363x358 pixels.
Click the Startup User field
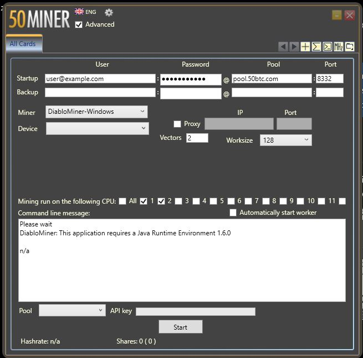tap(100, 79)
